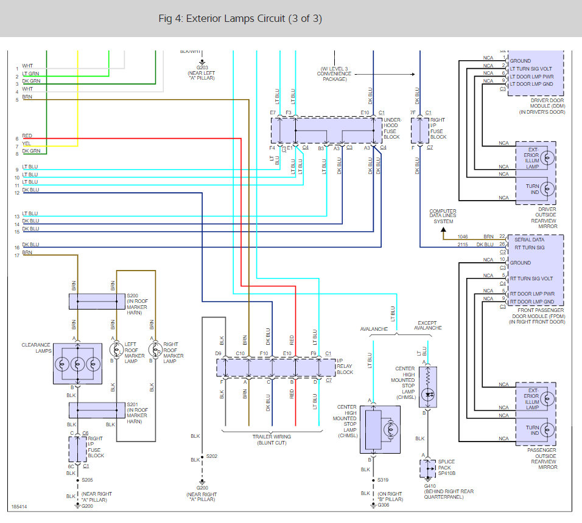Click the Fig 4 Exterior Lamps title
Screen dimensions: 582x523
(x=240, y=18)
